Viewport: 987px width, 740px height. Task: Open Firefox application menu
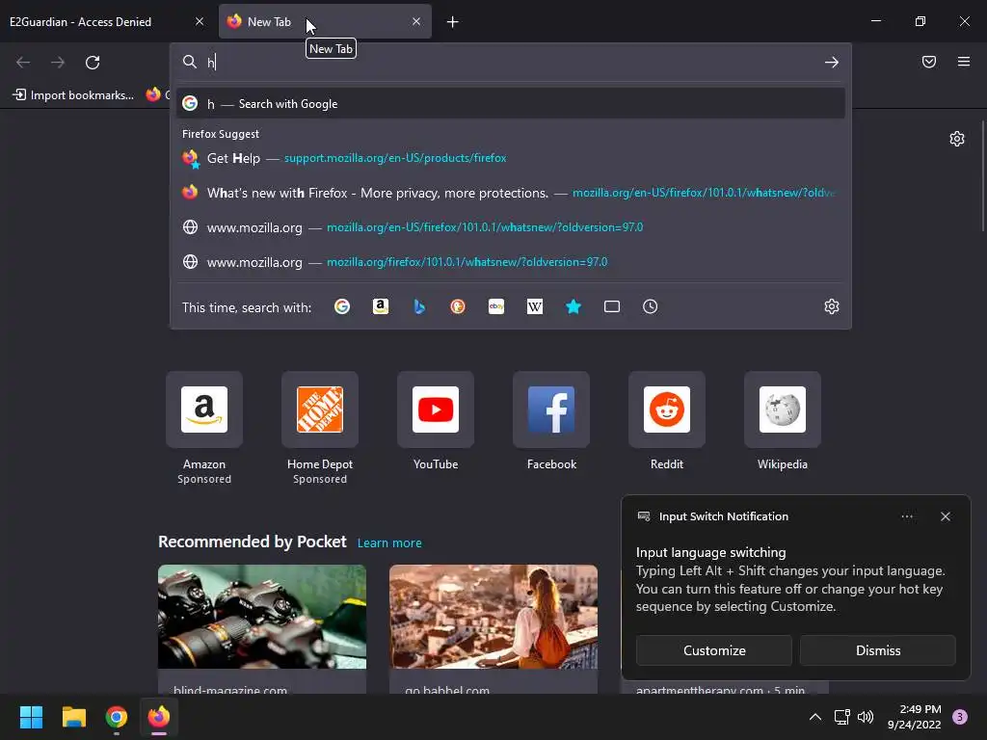click(964, 62)
